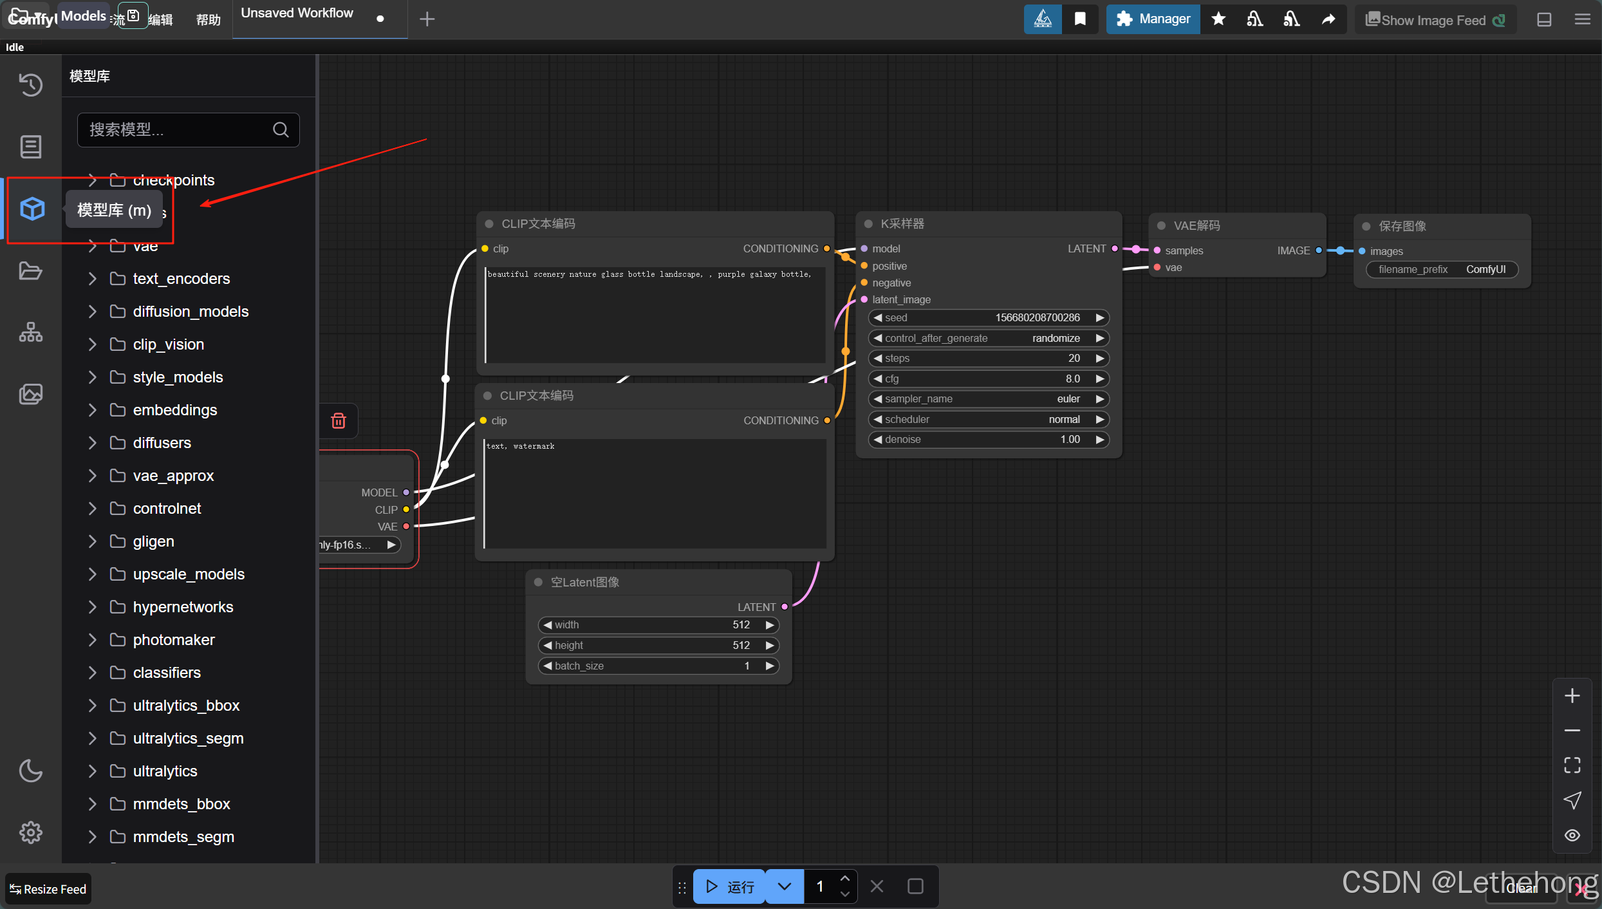The height and width of the screenshot is (909, 1602).
Task: Open the image gallery sidebar icon
Action: click(31, 394)
